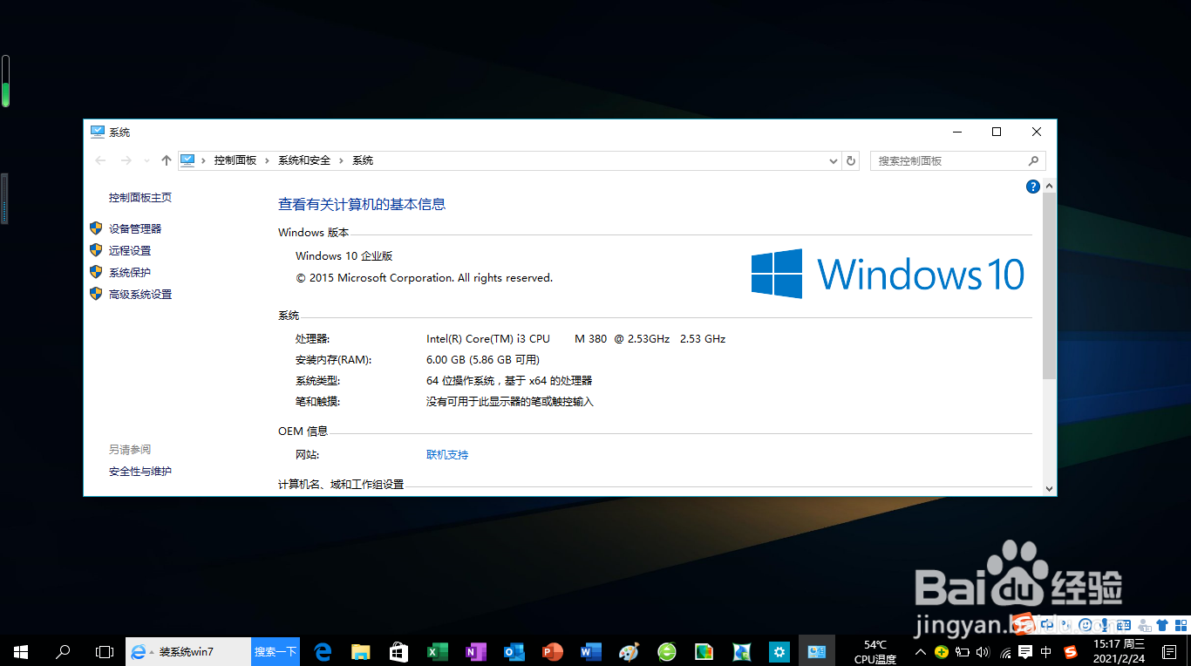This screenshot has height=666, width=1191.
Task: Click the scrollbar down arrow
Action: 1049,489
